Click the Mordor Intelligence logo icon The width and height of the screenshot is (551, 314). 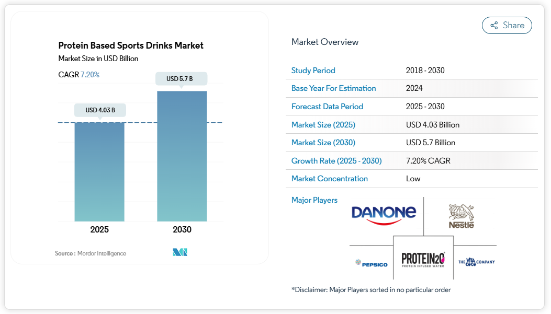click(180, 253)
